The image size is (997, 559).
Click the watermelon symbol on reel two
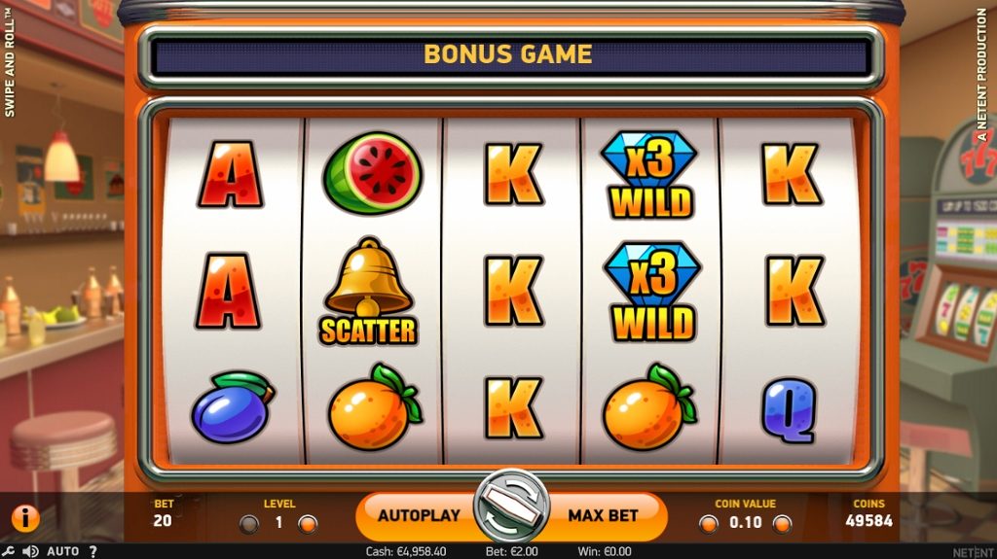point(373,173)
